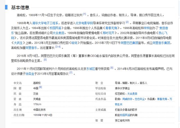Viewport: 180px width, 128px height.
Task: Open the 同桌的你 song link
Action: (x=126, y=99)
